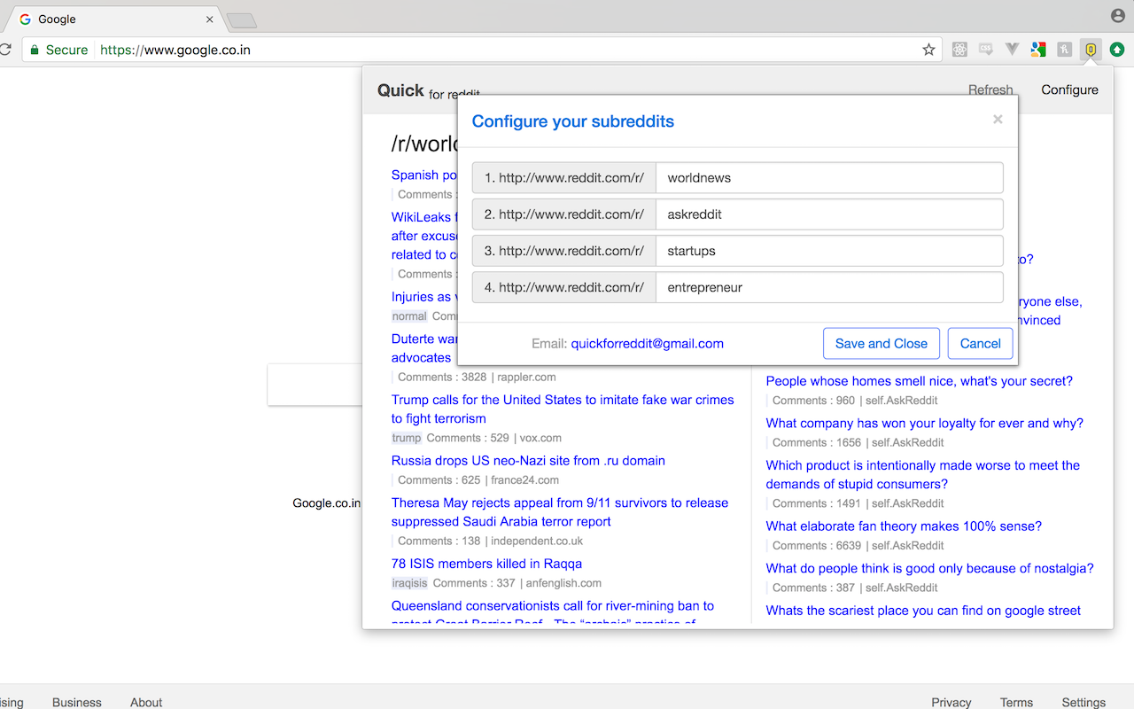1134x709 pixels.
Task: Click Refresh in the Quick popup header
Action: tap(990, 90)
